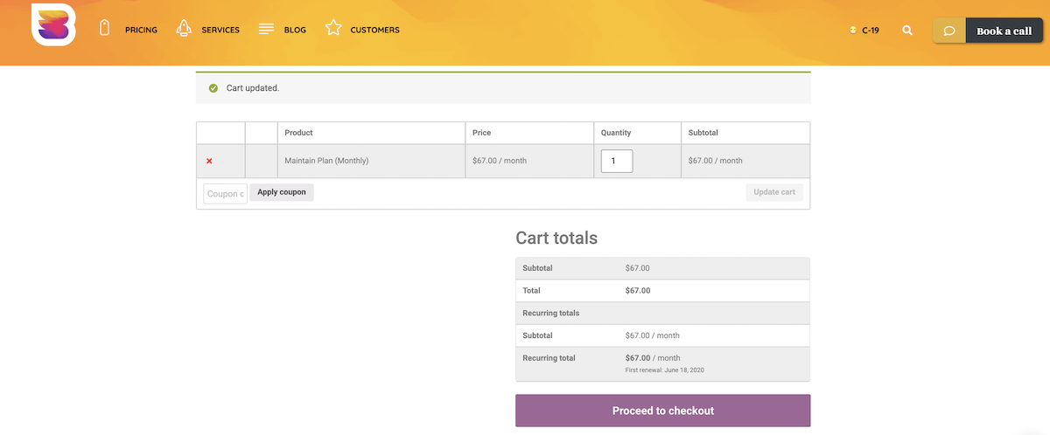Image resolution: width=1050 pixels, height=435 pixels.
Task: Click the Product column header
Action: click(298, 133)
